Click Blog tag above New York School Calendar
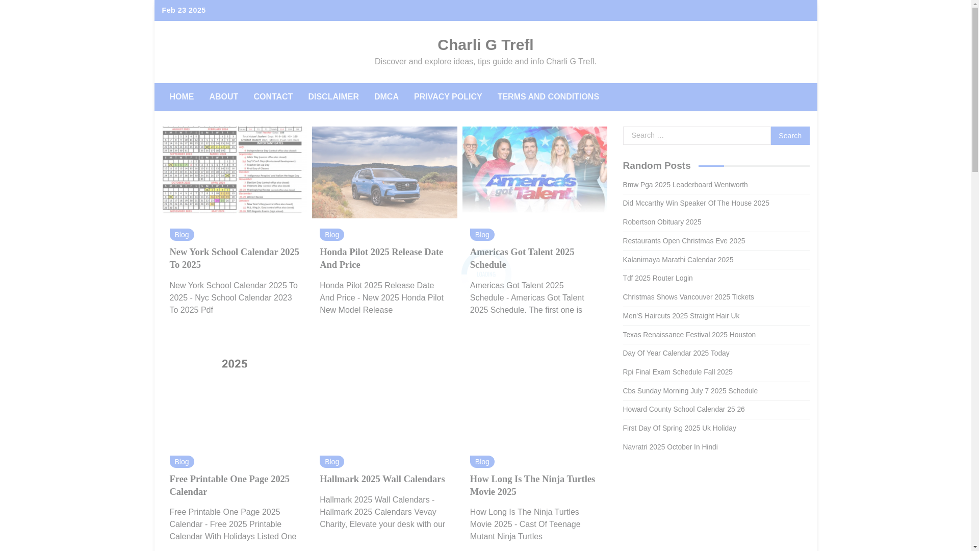This screenshot has height=551, width=979. 182,235
